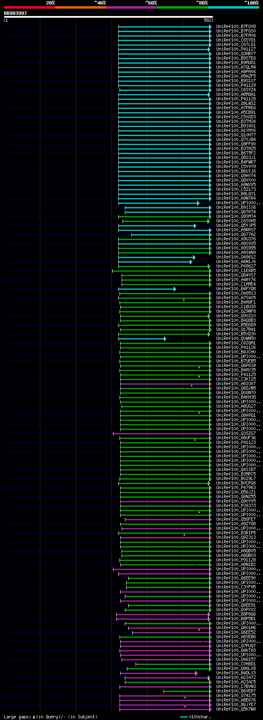This screenshot has width=263, height=720.
Task: Click hit label UniRef100_Q6P639
Action: [236, 366]
